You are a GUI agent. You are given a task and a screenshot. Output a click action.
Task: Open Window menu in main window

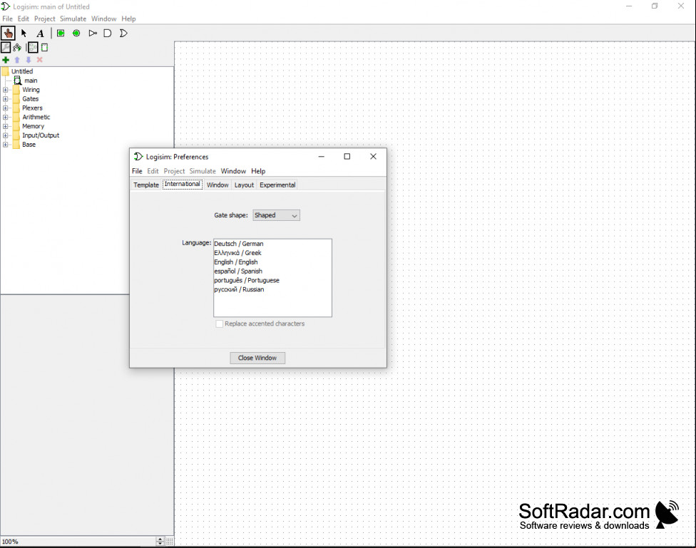coord(104,19)
